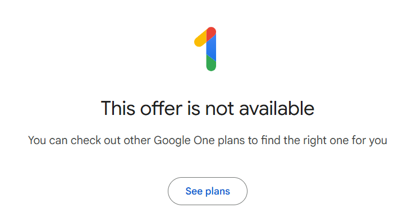This screenshot has width=417, height=222.
Task: Click the word 'offer' in the heading
Action: pyautogui.click(x=161, y=108)
